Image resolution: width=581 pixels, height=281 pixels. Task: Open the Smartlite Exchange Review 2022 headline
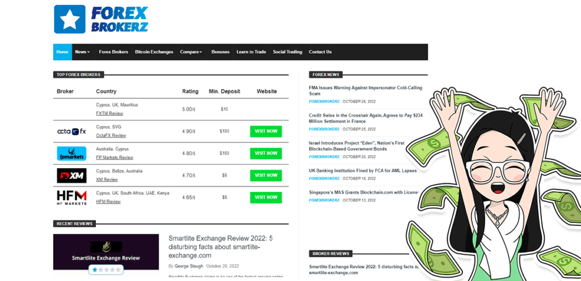tap(221, 247)
